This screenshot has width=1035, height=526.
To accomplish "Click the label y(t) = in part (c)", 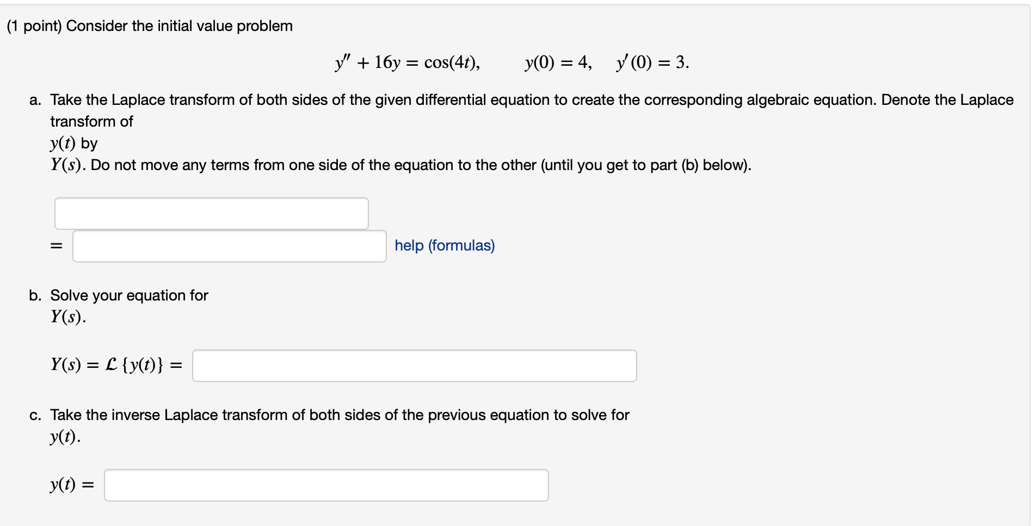I will [71, 485].
